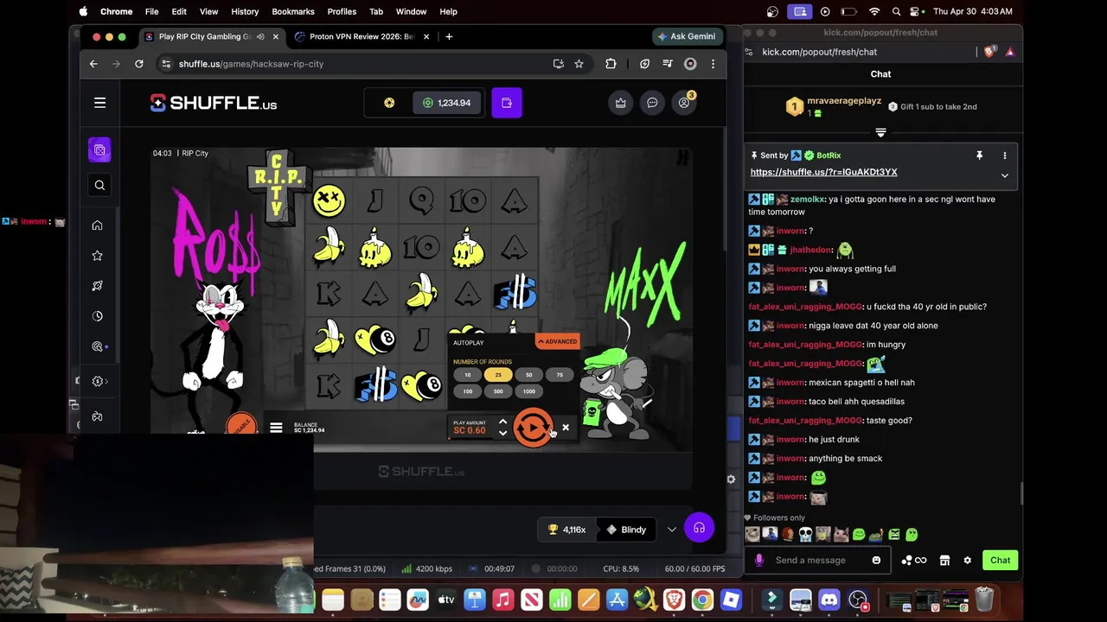Collapse the chat leaderboard arrow
The height and width of the screenshot is (622, 1107).
tap(880, 132)
